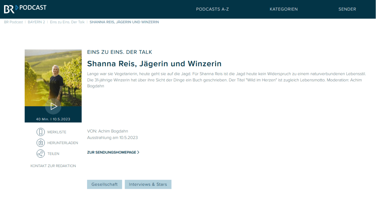Click the BR Podcast logo
The height and width of the screenshot is (199, 376).
coord(25,9)
